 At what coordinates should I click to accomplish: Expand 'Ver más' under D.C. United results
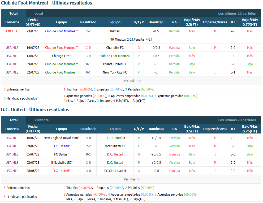click(x=132, y=179)
